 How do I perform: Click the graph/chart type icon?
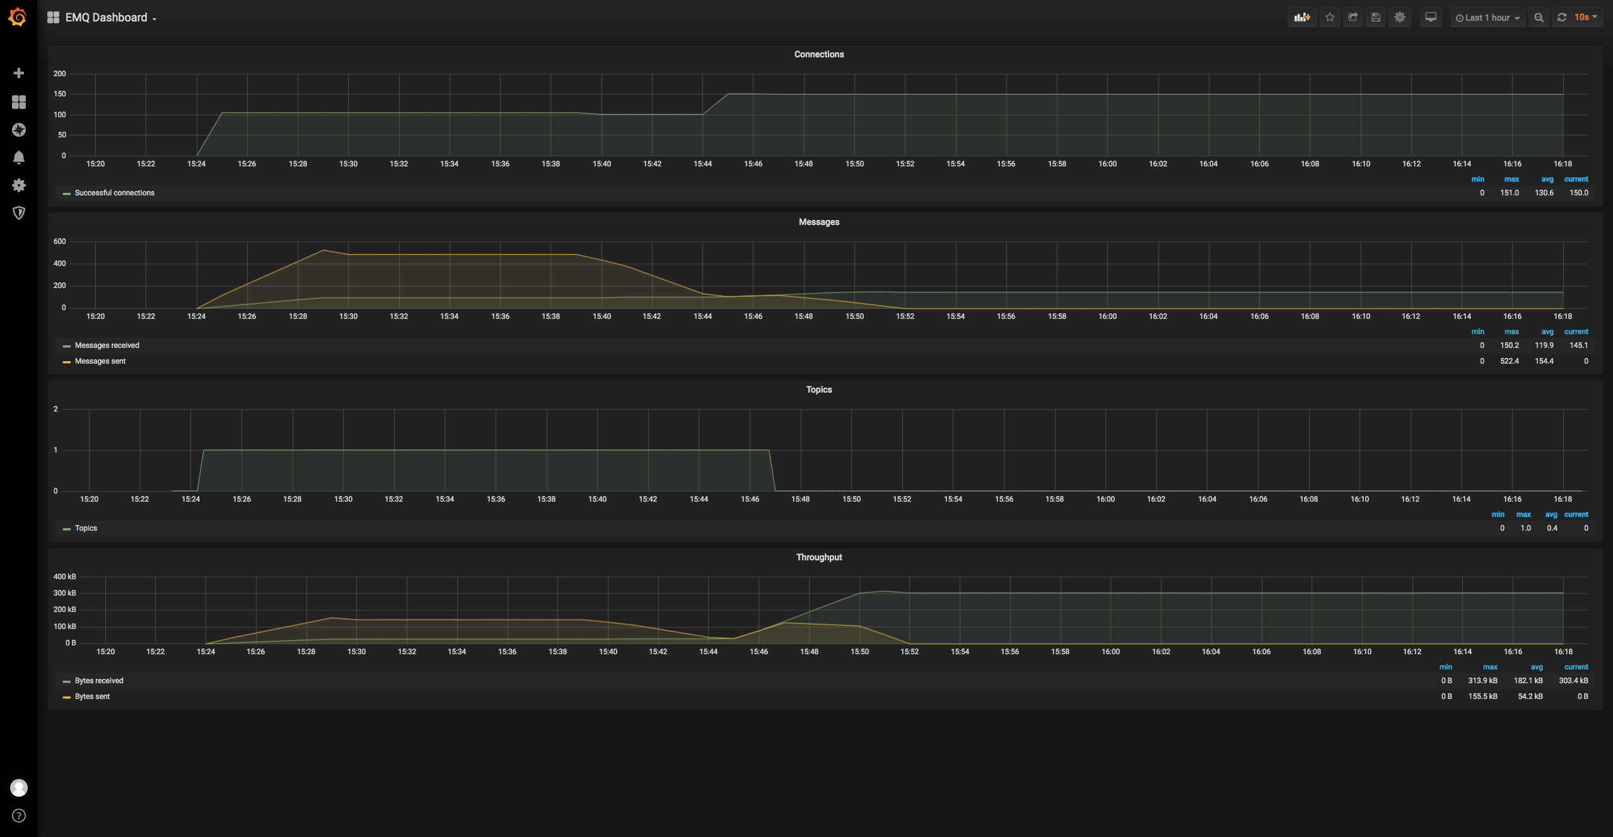click(1303, 17)
